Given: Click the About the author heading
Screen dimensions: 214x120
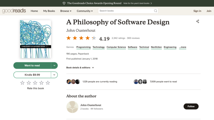Looking at the screenshot, I should (81, 96).
